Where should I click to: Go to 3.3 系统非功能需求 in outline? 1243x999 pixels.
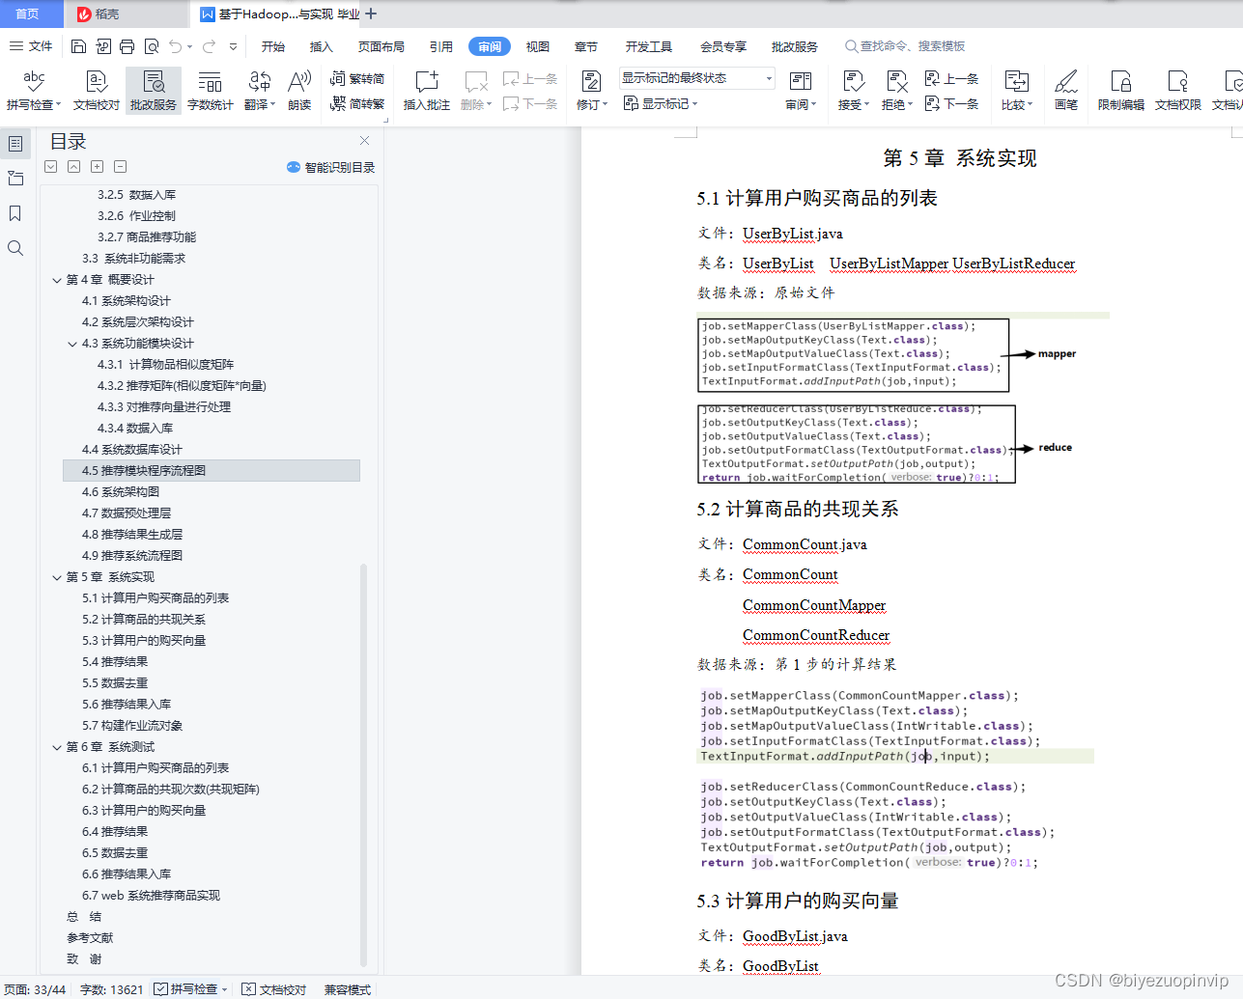click(x=133, y=259)
